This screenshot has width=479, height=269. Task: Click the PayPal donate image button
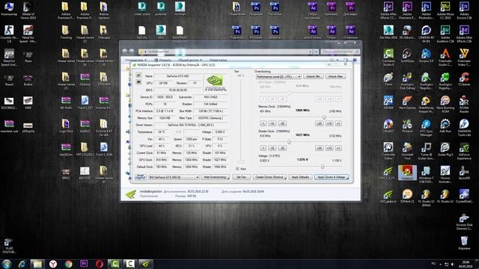tap(141, 177)
